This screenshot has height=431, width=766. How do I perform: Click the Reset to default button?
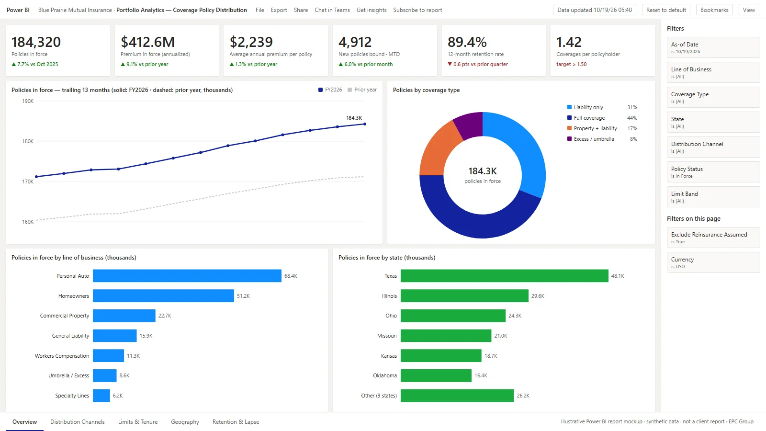pos(666,10)
